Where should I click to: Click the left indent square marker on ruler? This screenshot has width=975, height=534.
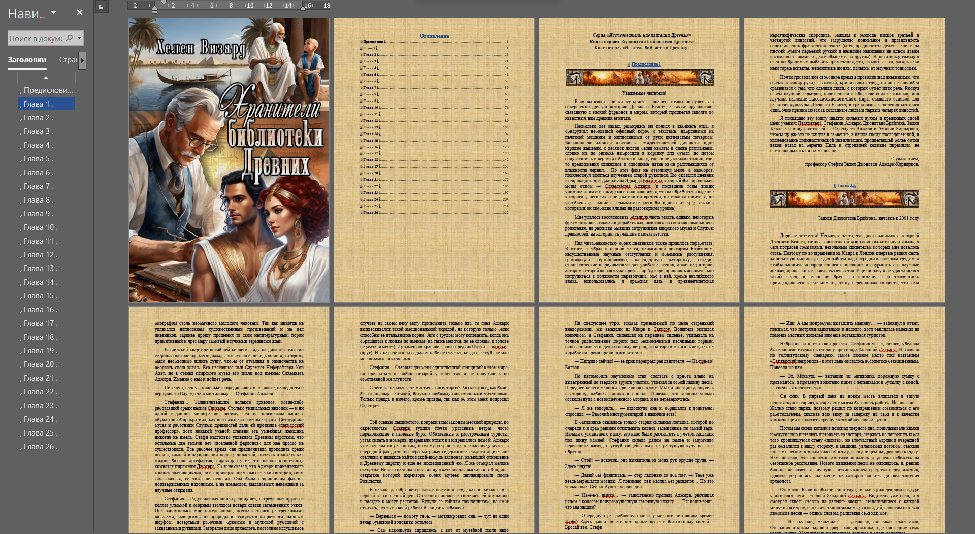pyautogui.click(x=155, y=11)
